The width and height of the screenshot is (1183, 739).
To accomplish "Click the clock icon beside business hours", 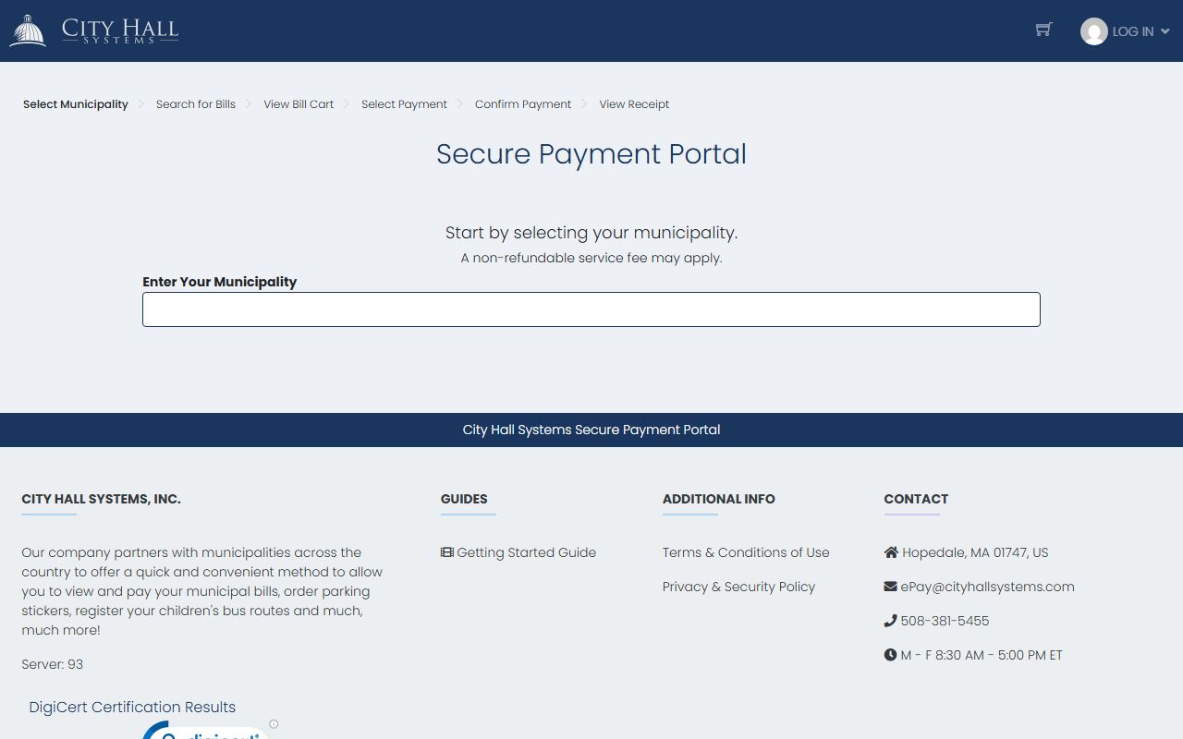I will tap(891, 655).
